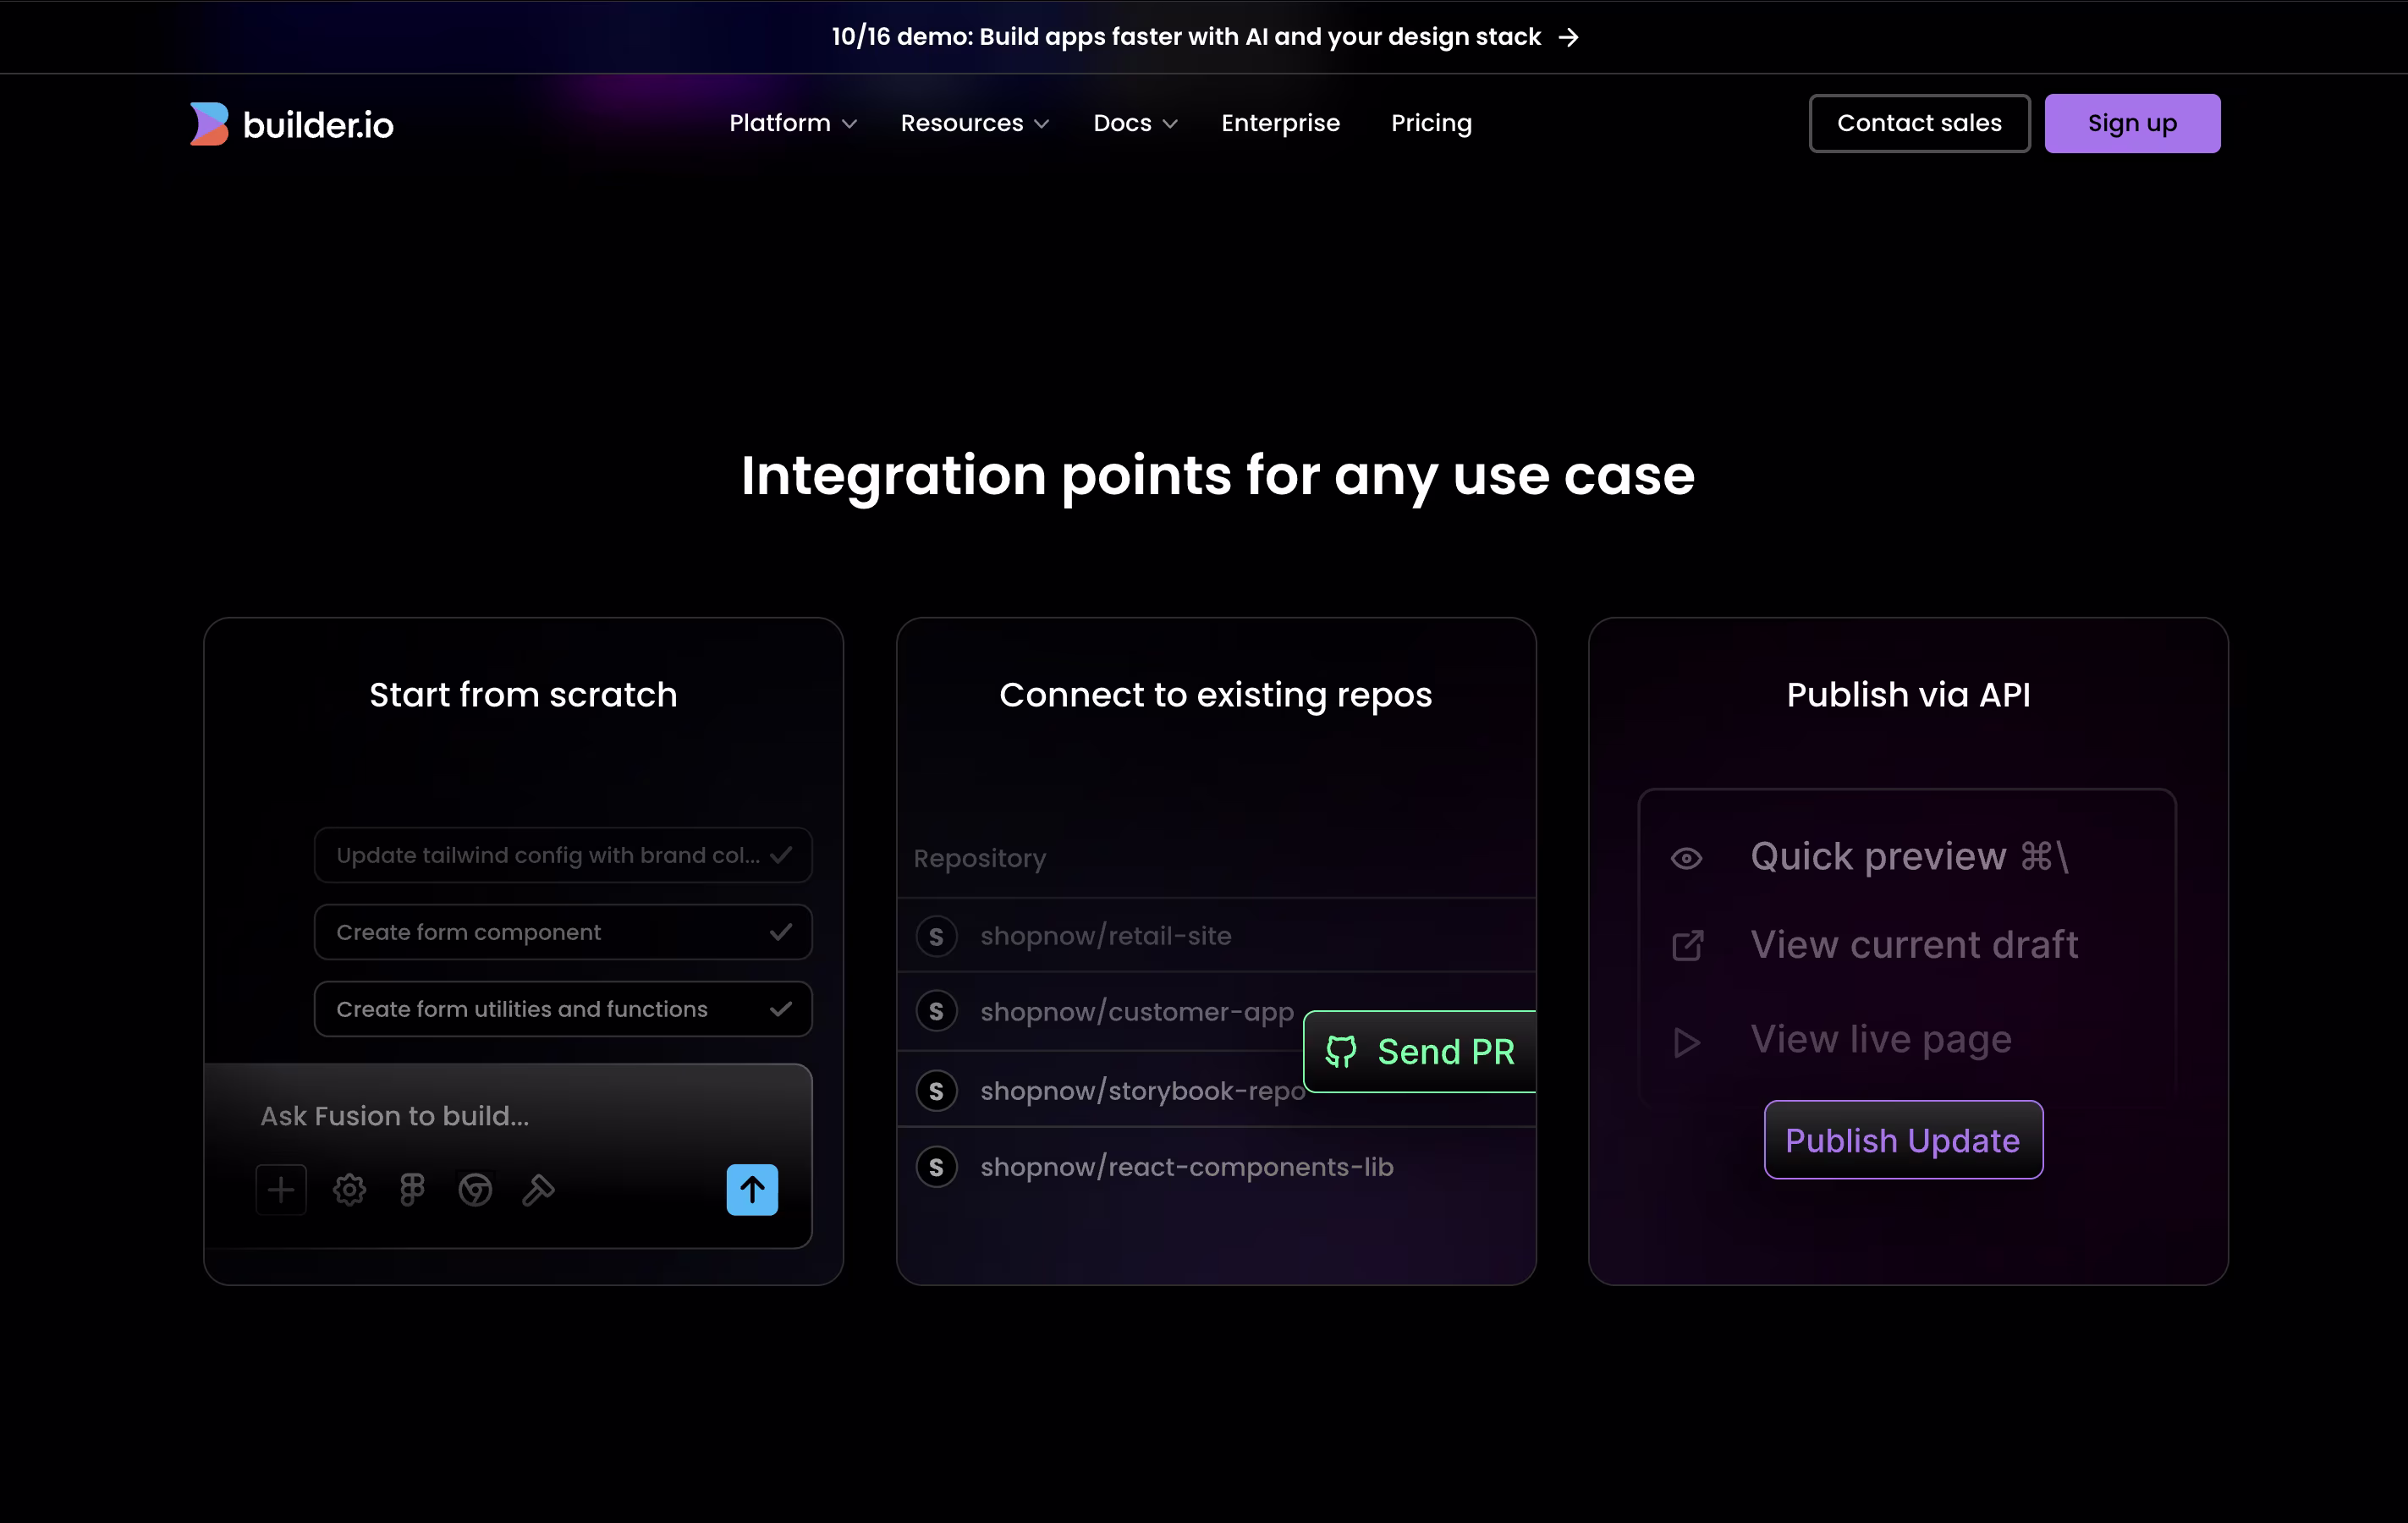2408x1523 pixels.
Task: Click the Chrome icon in prompt toolbar
Action: [475, 1190]
